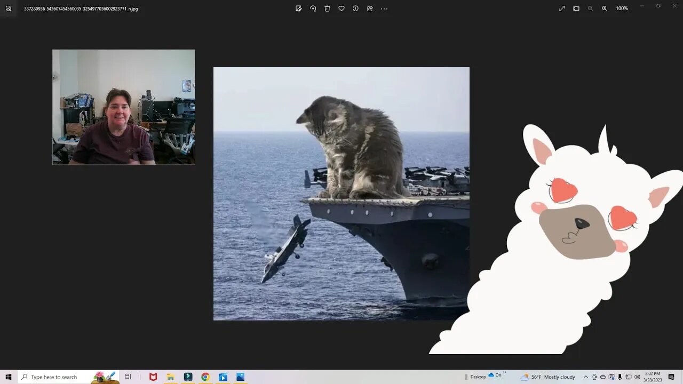Show hidden tray icons with the up chevron
683x384 pixels.
pos(586,377)
